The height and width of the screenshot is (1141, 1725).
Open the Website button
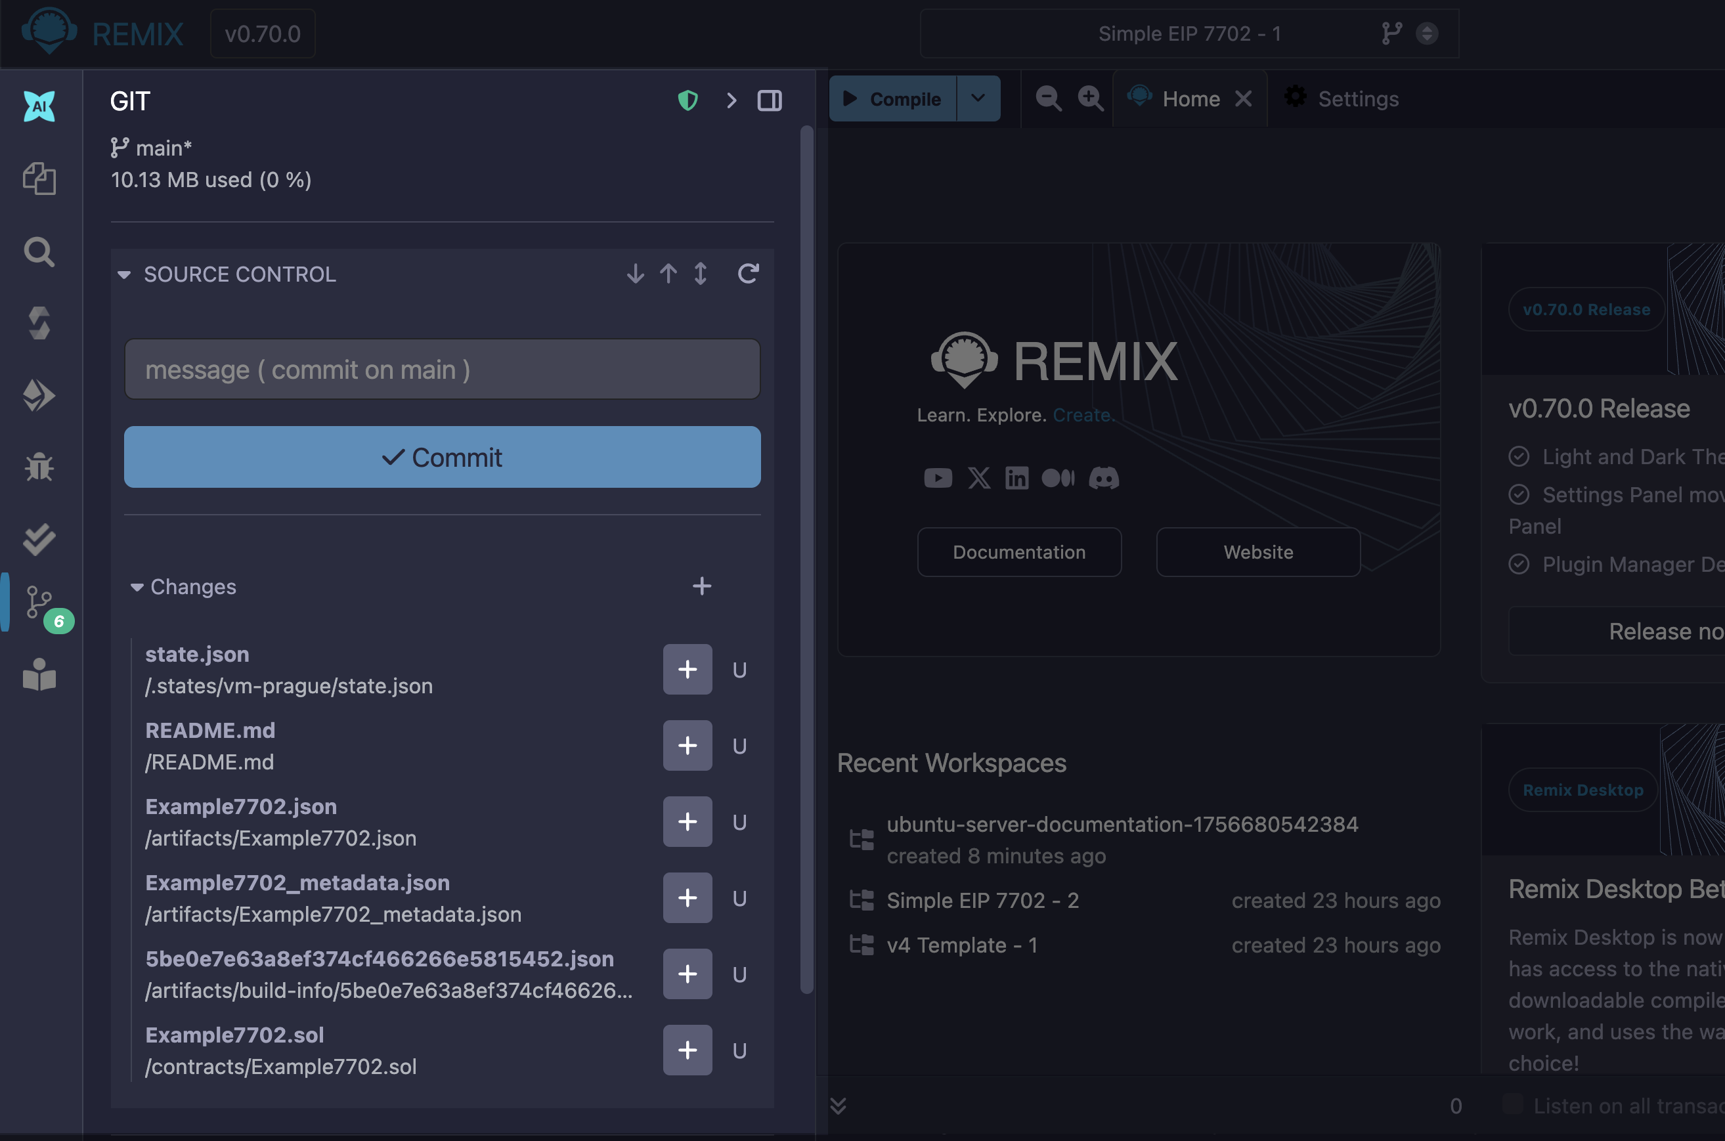pyautogui.click(x=1258, y=552)
